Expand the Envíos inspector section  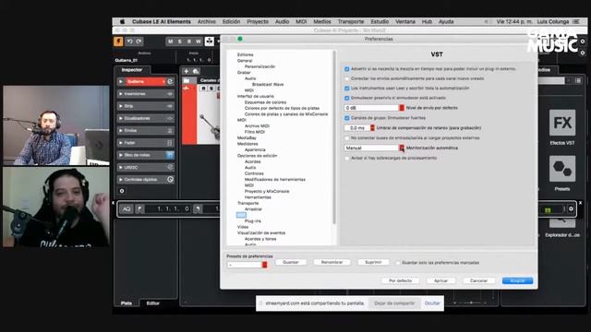[121, 131]
